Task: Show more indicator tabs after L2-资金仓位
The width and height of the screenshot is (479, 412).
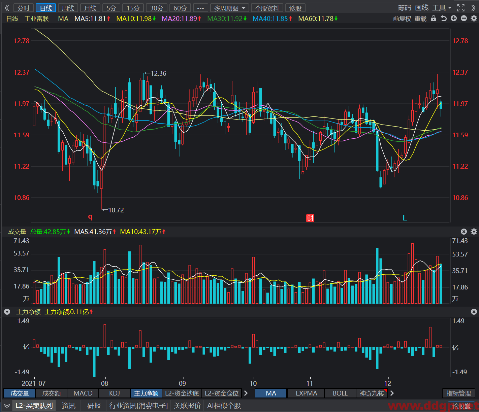Action: click(x=246, y=393)
